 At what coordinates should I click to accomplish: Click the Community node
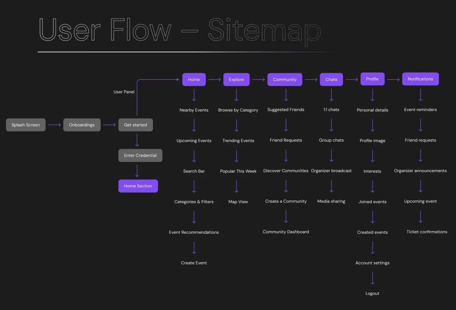(x=285, y=79)
